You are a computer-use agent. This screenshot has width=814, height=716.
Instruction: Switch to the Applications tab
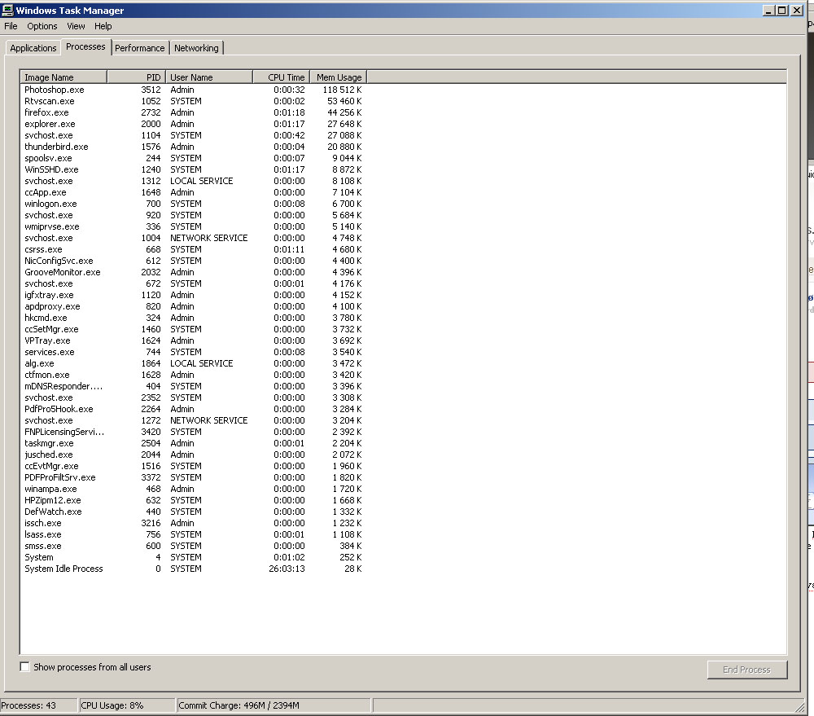tap(33, 48)
